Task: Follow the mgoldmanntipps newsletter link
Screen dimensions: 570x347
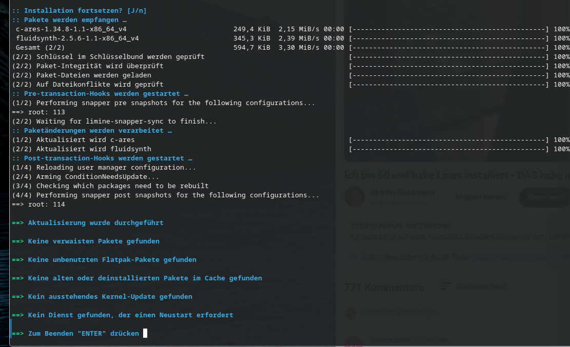Action: [x=521, y=257]
